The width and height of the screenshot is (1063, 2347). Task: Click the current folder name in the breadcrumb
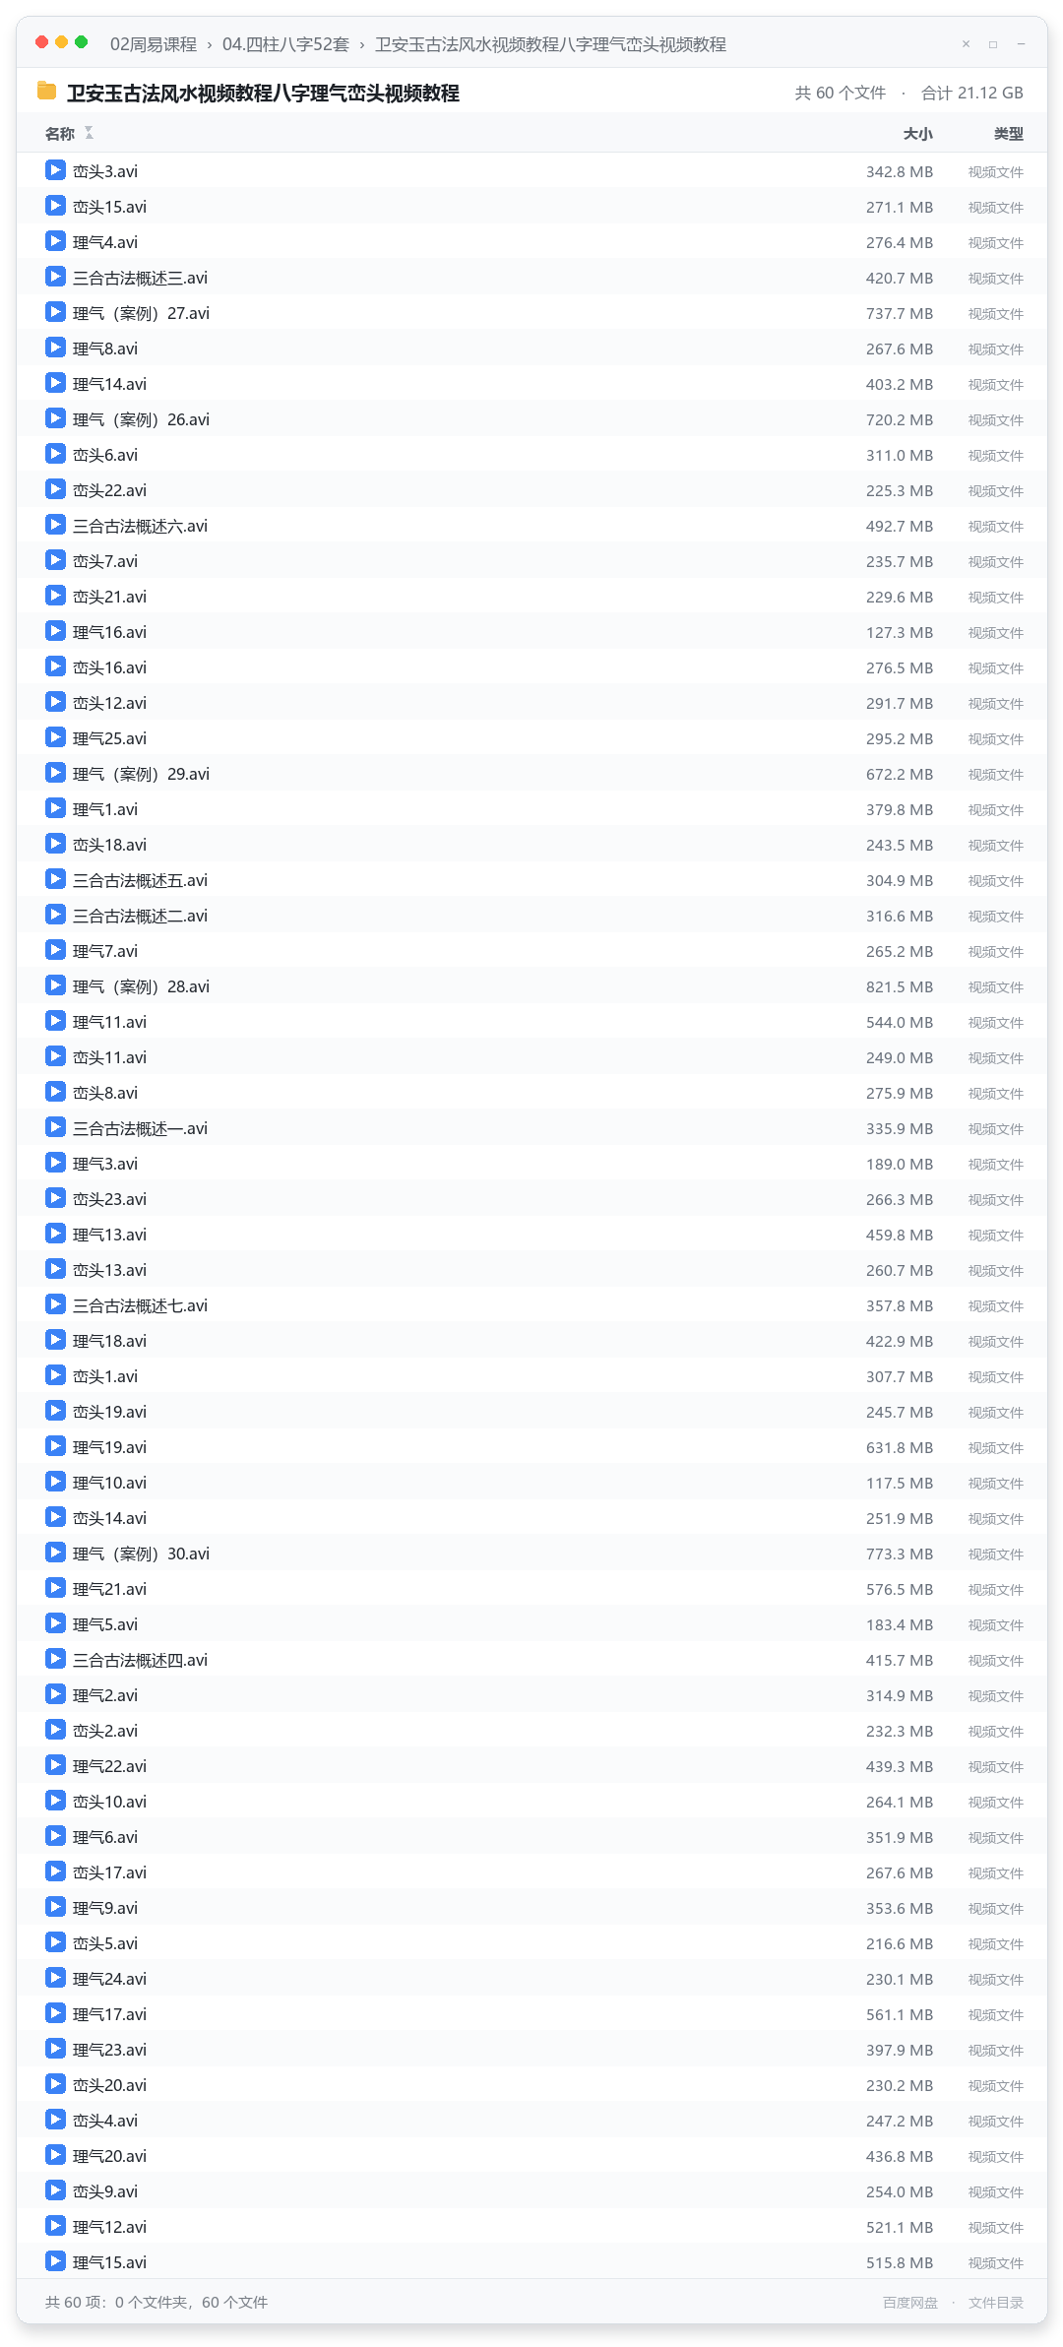(550, 44)
